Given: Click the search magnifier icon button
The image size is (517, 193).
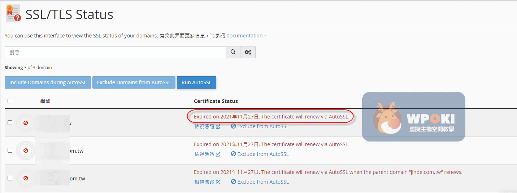Looking at the screenshot, I should [x=233, y=52].
